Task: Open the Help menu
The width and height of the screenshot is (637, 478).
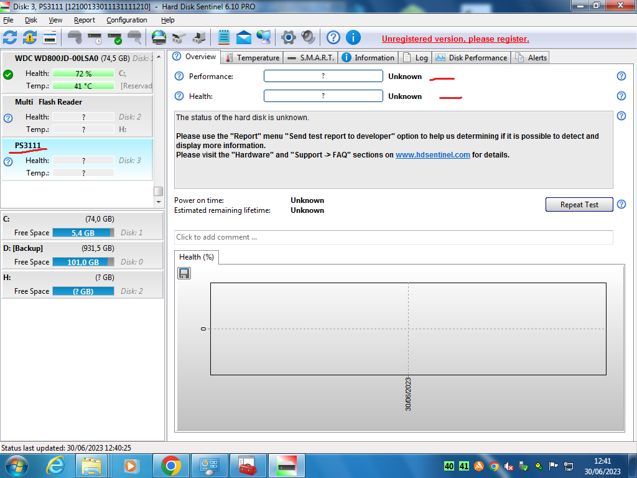Action: (x=167, y=20)
